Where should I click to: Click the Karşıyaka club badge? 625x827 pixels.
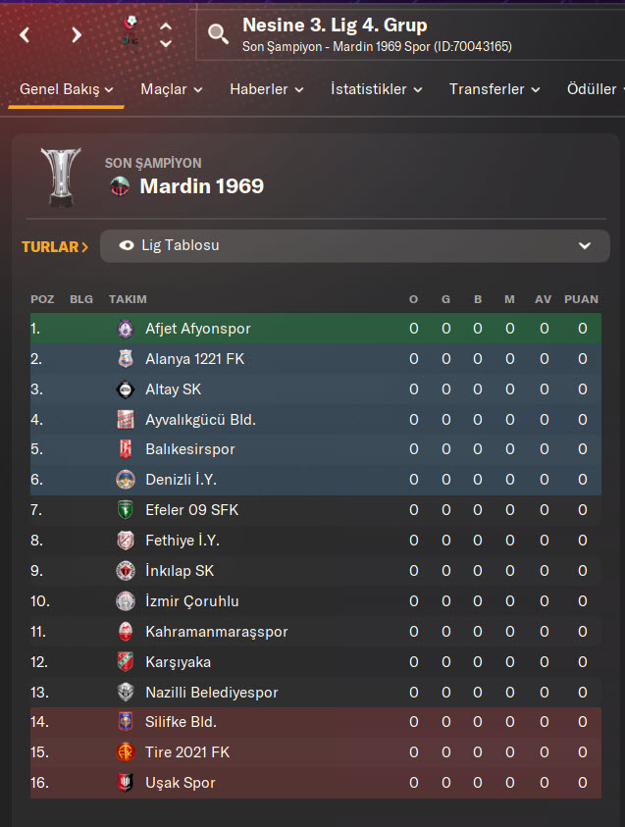point(125,662)
